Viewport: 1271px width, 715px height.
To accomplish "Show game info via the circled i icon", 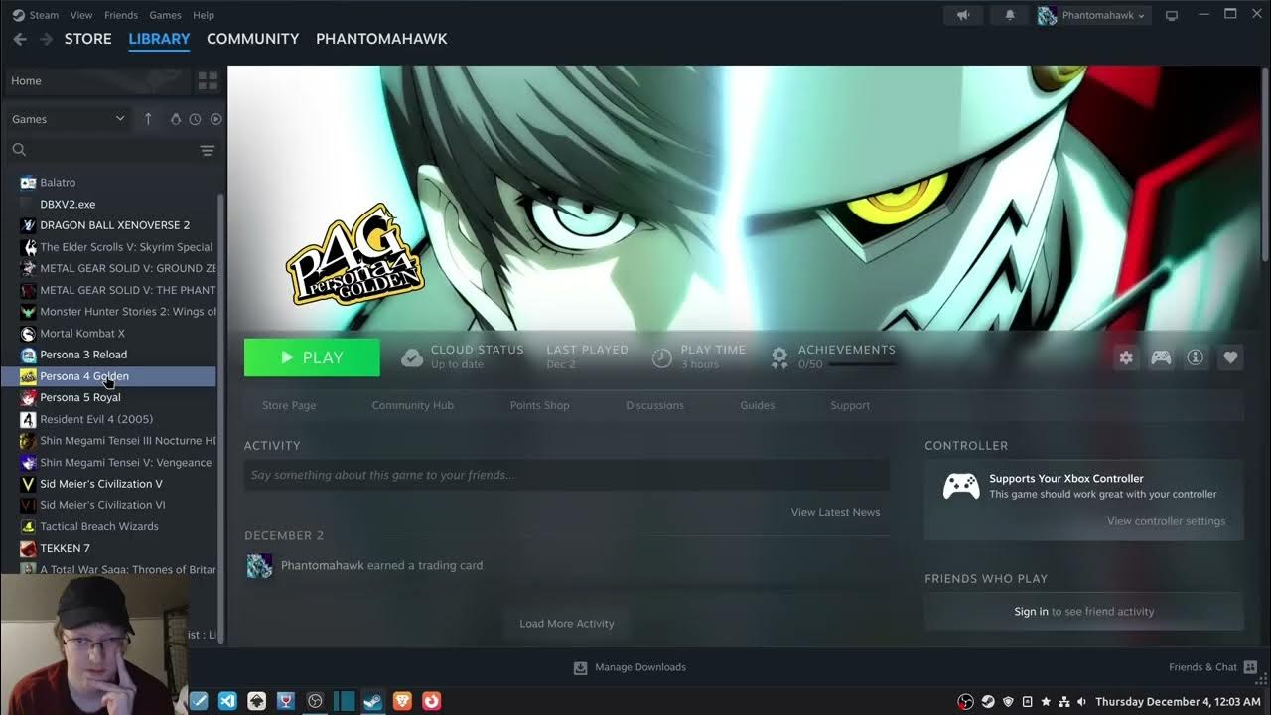I will tap(1196, 357).
